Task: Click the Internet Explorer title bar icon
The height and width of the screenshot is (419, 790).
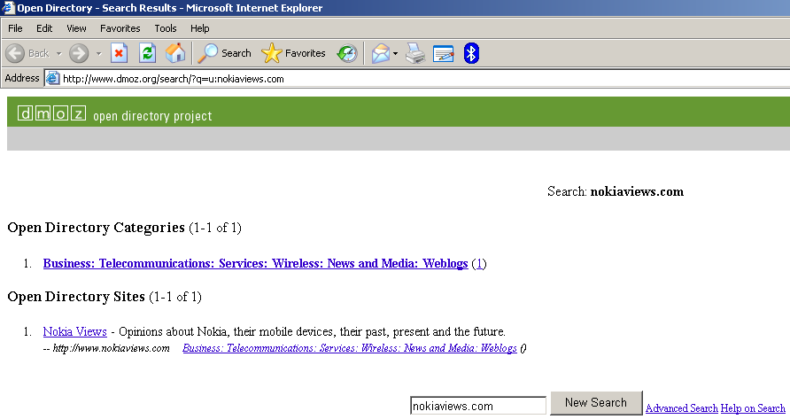Action: point(8,8)
